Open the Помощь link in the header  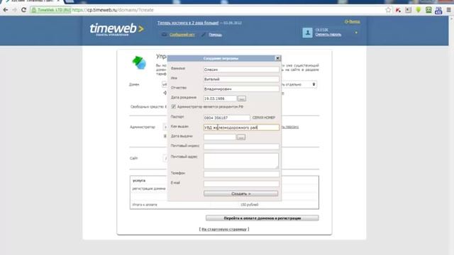coord(215,35)
